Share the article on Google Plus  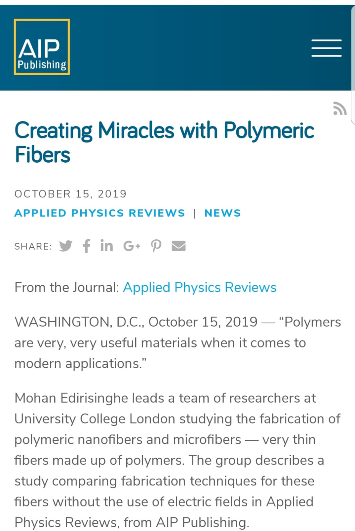pyautogui.click(x=132, y=246)
